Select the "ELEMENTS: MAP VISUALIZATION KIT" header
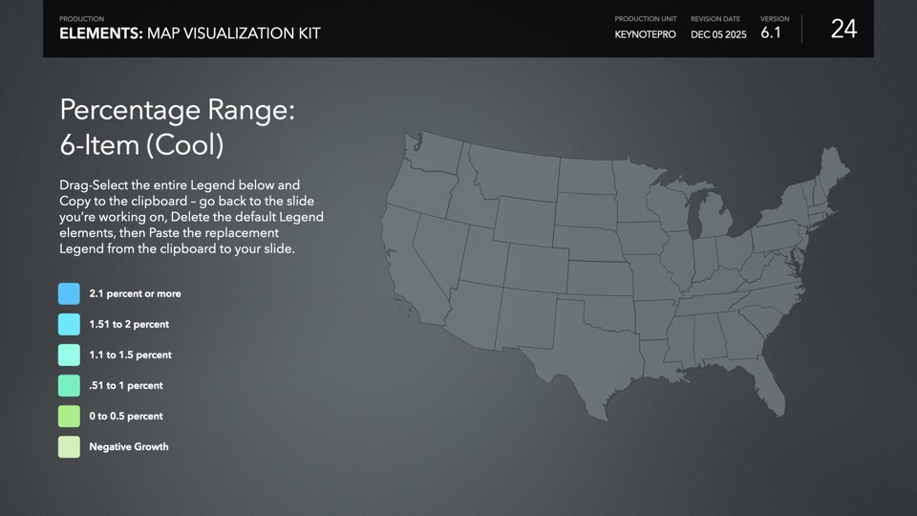Image resolution: width=917 pixels, height=516 pixels. pos(190,33)
